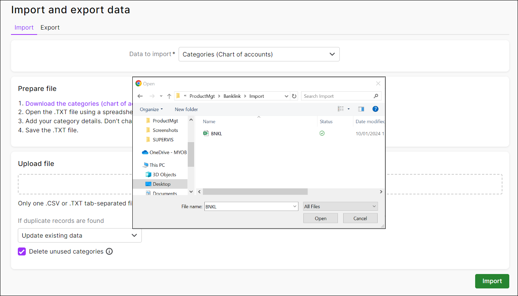The width and height of the screenshot is (518, 296).
Task: Click the Up folder arrow icon
Action: tap(169, 96)
